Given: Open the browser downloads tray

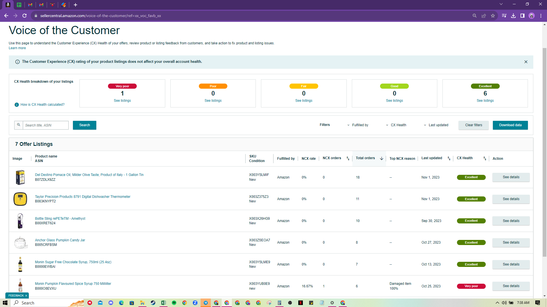Looking at the screenshot, I should click(513, 16).
